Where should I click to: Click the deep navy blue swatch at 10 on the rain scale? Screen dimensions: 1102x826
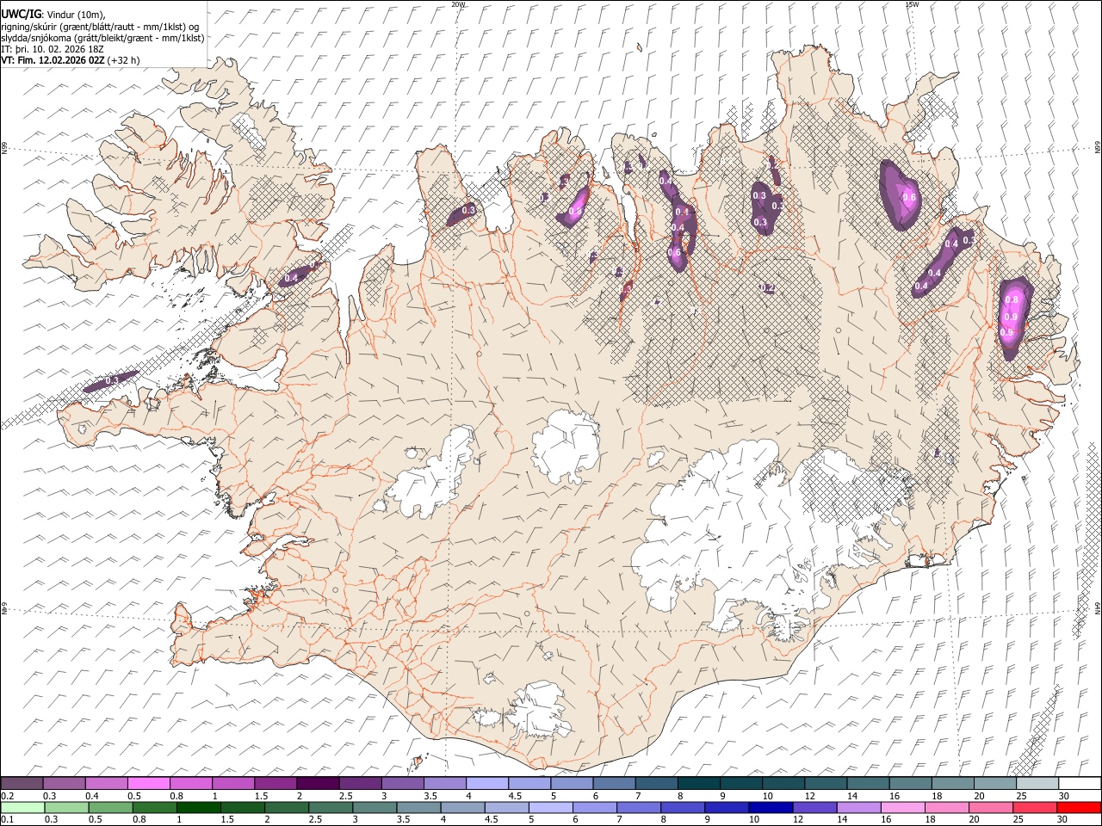click(x=771, y=807)
